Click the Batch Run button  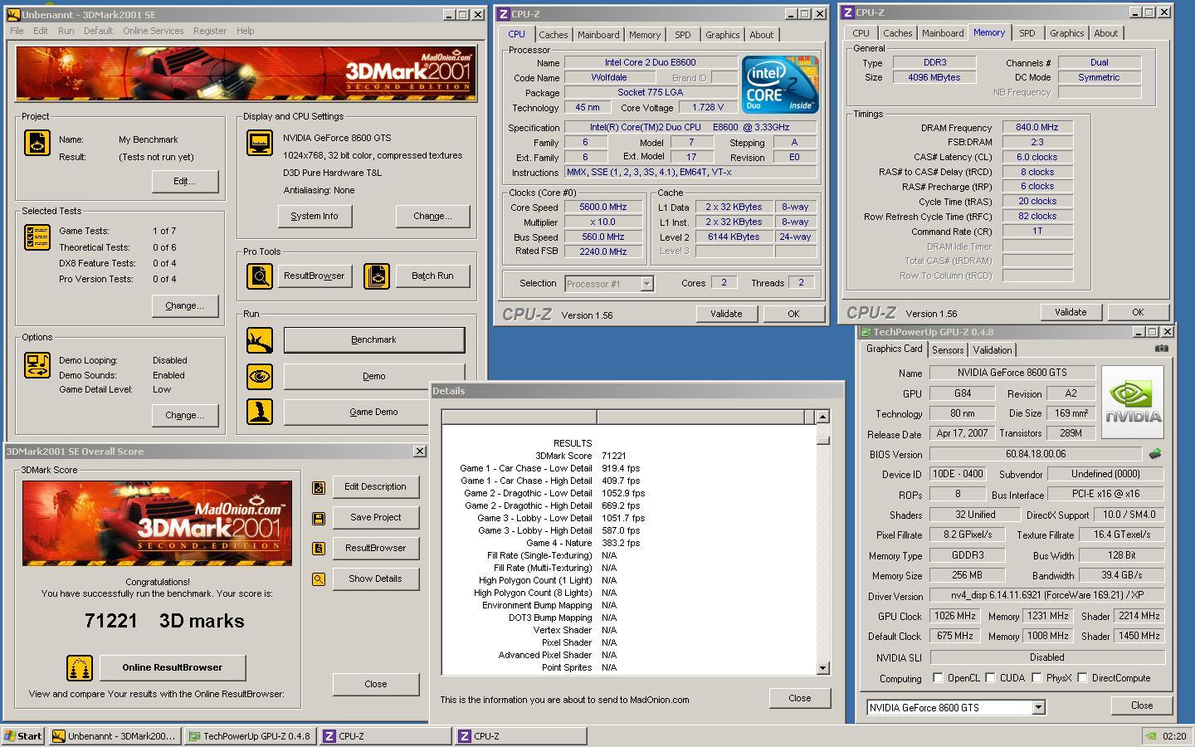click(x=432, y=276)
